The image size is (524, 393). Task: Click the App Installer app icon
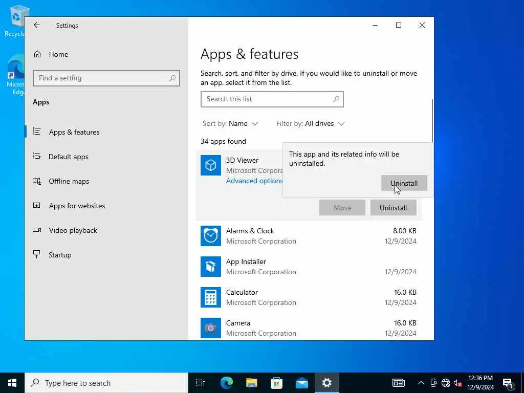[x=210, y=267]
